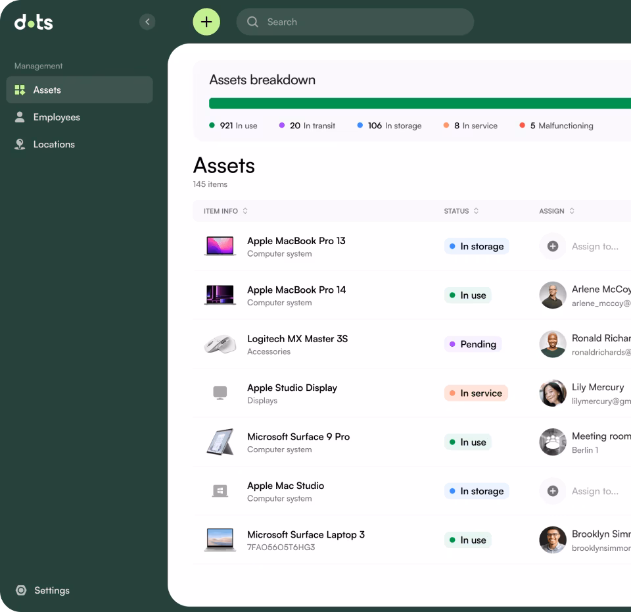Click the assign plus icon for Apple MacBook Pro 13
Image resolution: width=631 pixels, height=612 pixels.
[552, 246]
